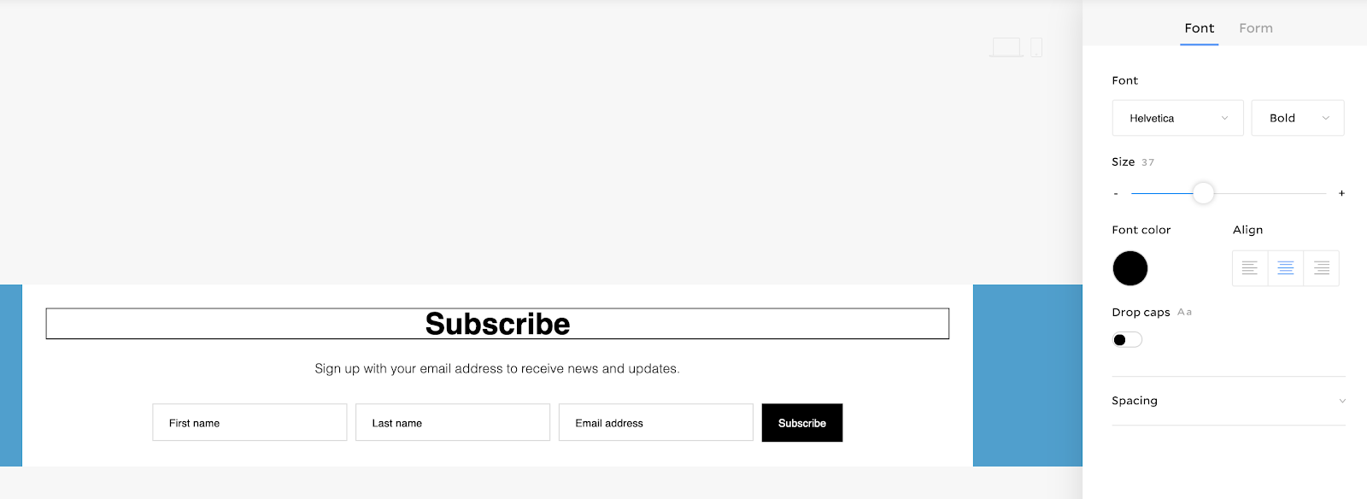Toggle the Drop caps switch

pos(1127,340)
